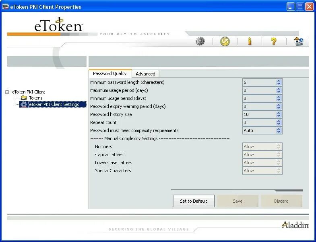Click the Discard button

[281, 201]
